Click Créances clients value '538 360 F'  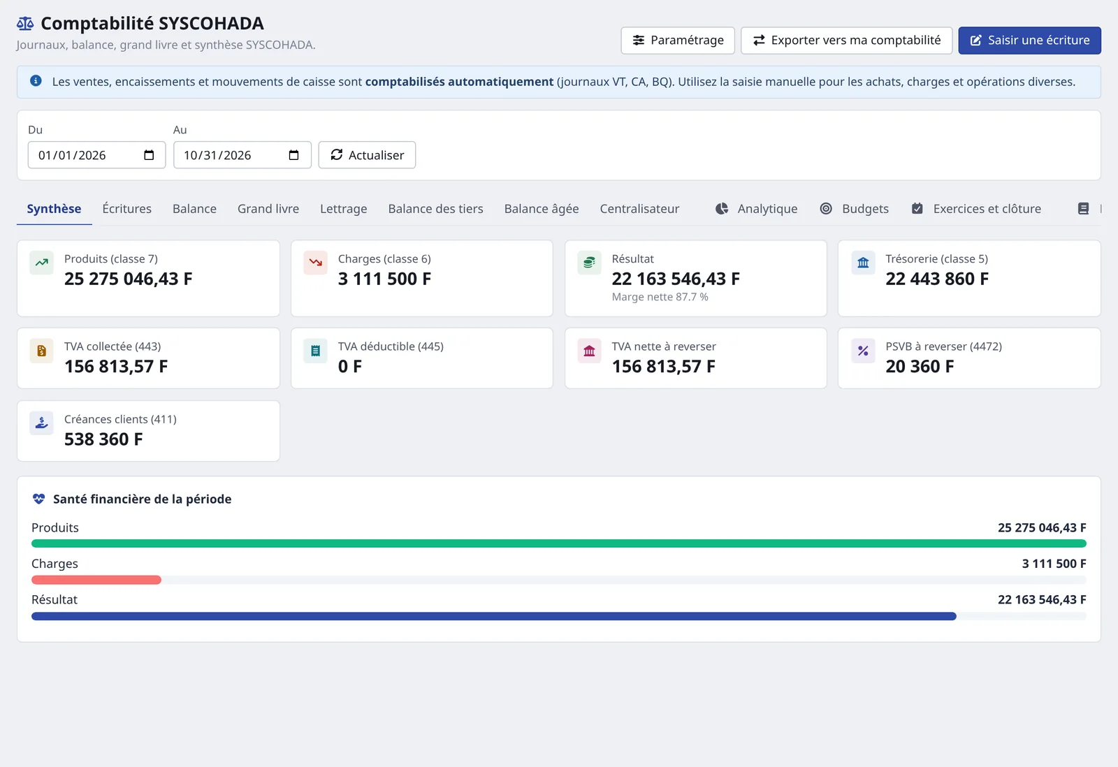(103, 439)
